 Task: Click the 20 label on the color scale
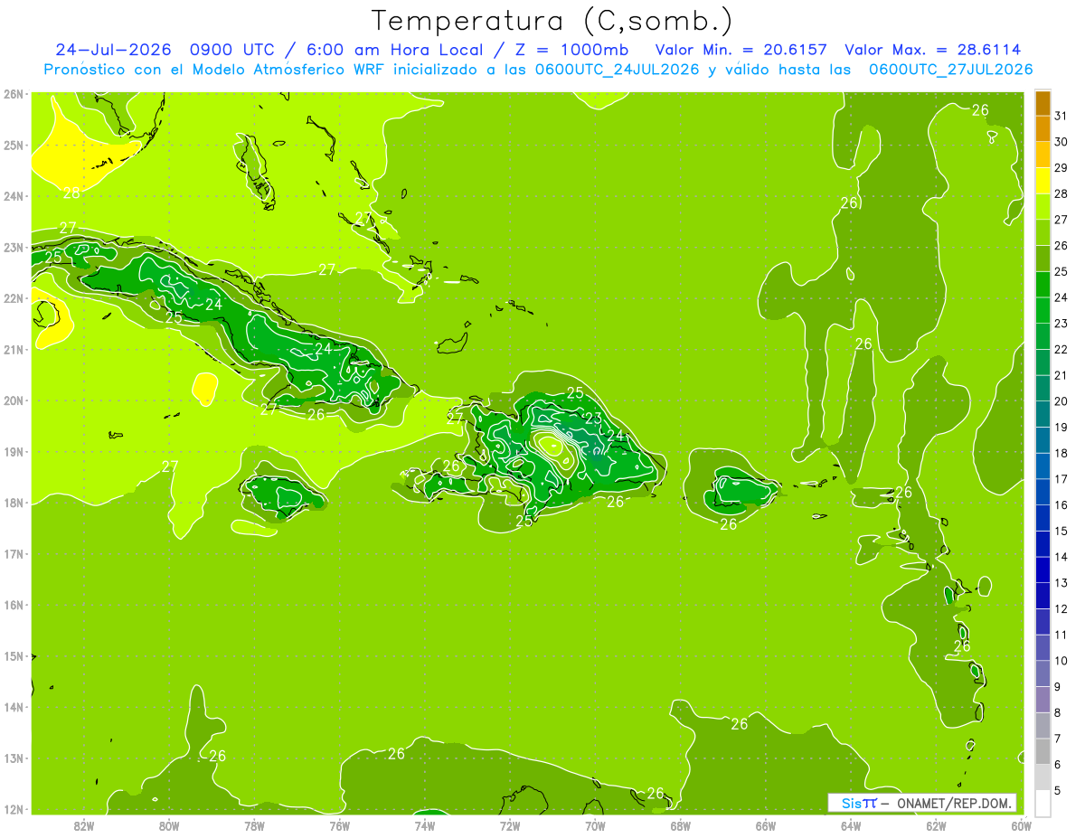click(1061, 401)
